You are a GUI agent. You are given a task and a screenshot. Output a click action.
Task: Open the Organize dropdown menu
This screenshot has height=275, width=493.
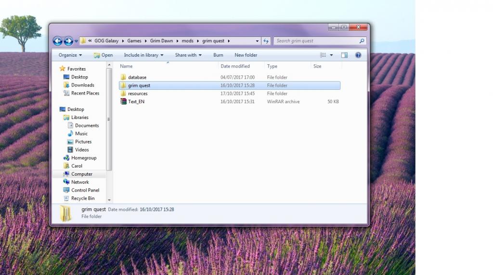tap(70, 55)
